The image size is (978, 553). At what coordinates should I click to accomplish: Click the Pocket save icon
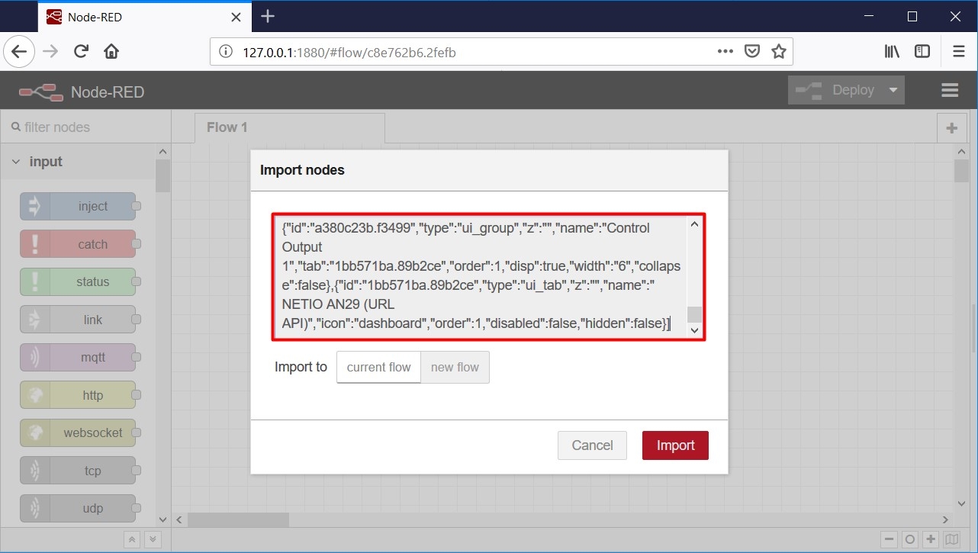point(752,52)
